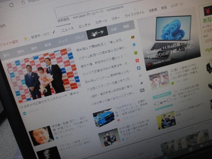Screen dimensions: 212x159
Task: Open the checkered-backdrop trio photo story
Action: 43,75
